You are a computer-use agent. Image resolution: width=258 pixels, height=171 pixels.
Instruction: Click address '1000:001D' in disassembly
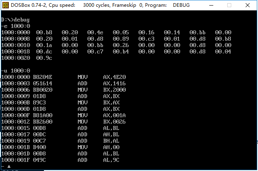click(x=16, y=154)
